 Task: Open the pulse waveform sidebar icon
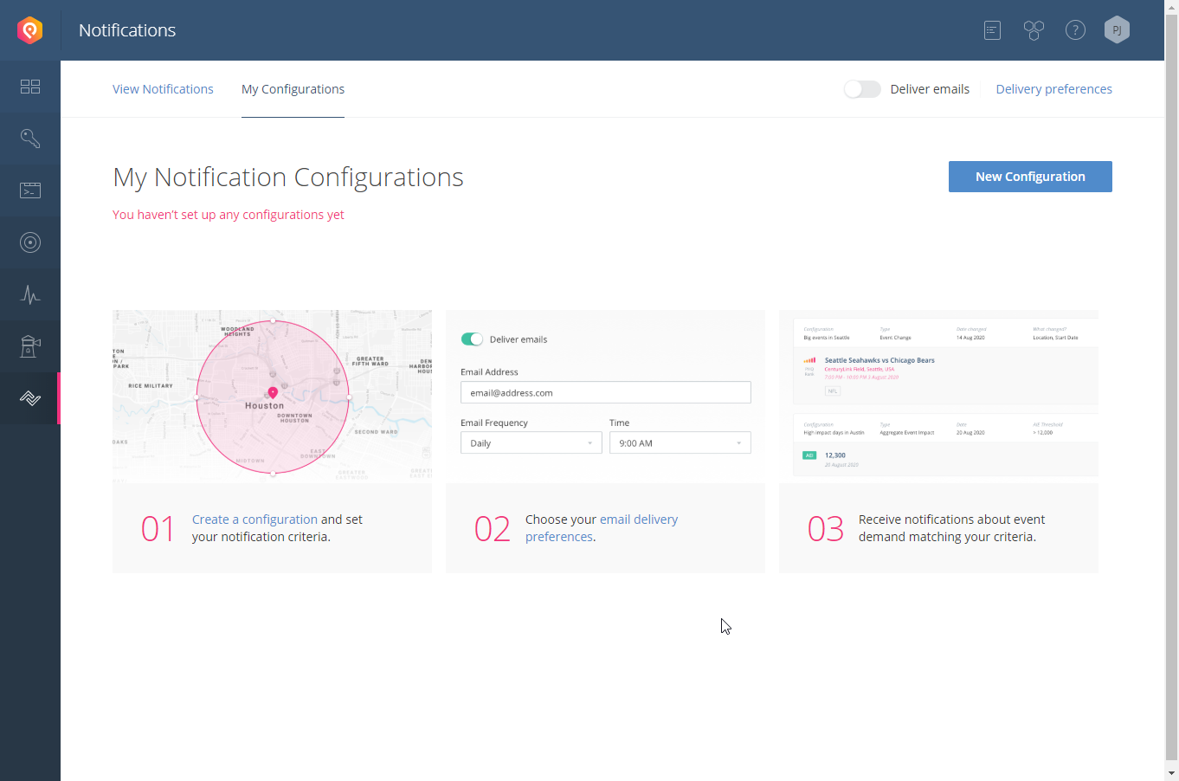(30, 294)
